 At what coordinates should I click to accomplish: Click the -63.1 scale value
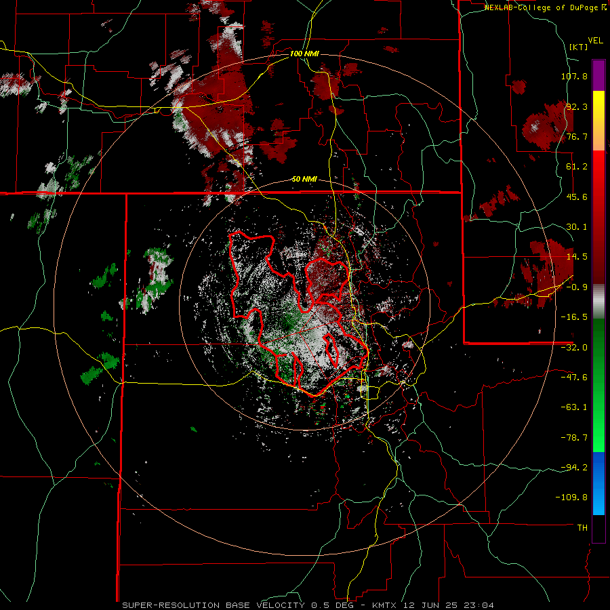[x=574, y=407]
